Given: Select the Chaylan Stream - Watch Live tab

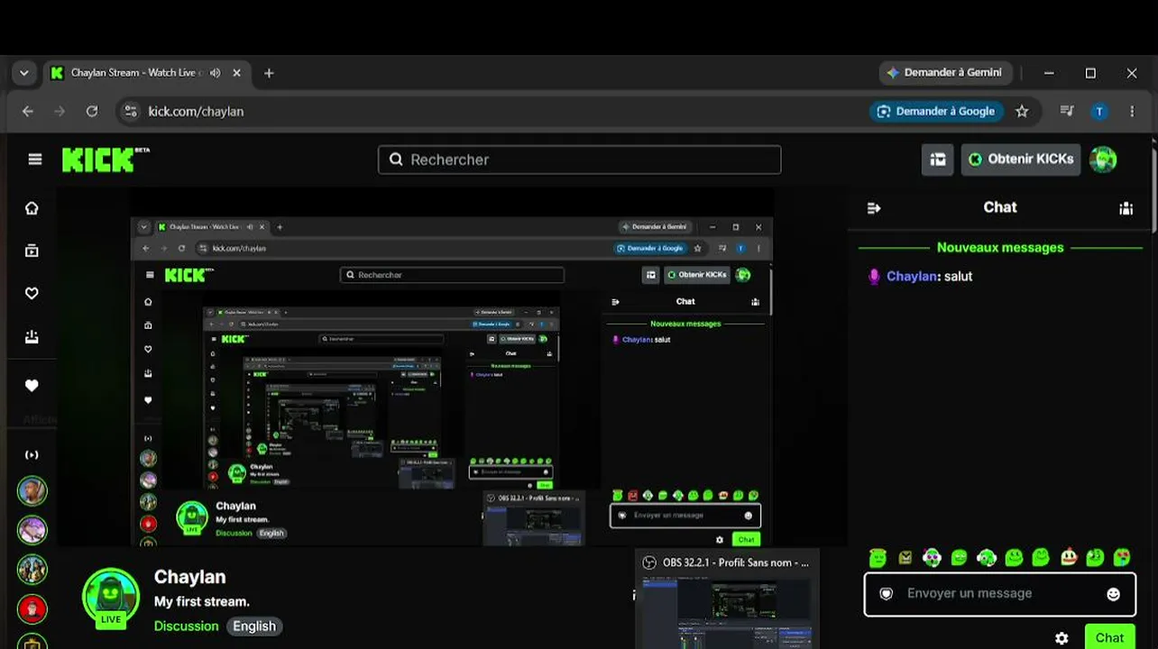Looking at the screenshot, I should [133, 73].
